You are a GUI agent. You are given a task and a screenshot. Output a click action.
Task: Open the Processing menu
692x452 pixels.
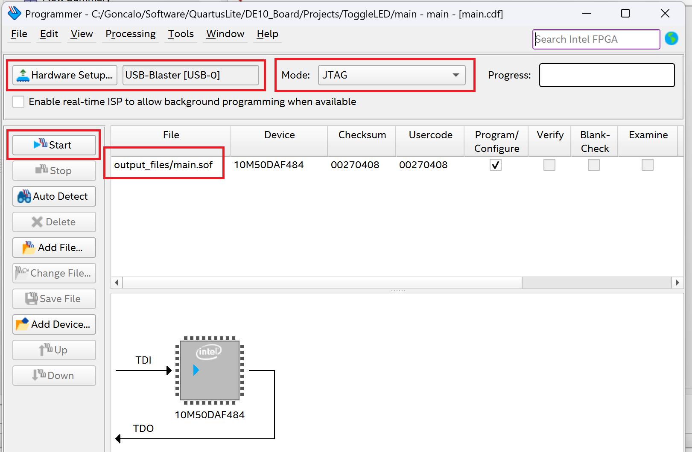[131, 34]
